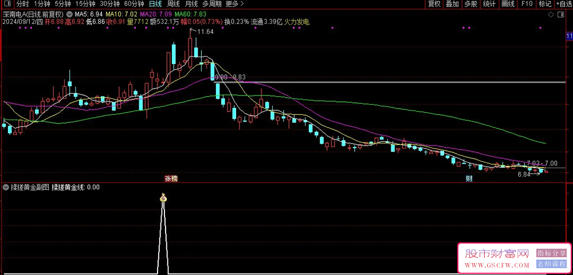The height and width of the screenshot is (275, 573).
Task: Click the 财 marker label
Action: click(x=469, y=179)
